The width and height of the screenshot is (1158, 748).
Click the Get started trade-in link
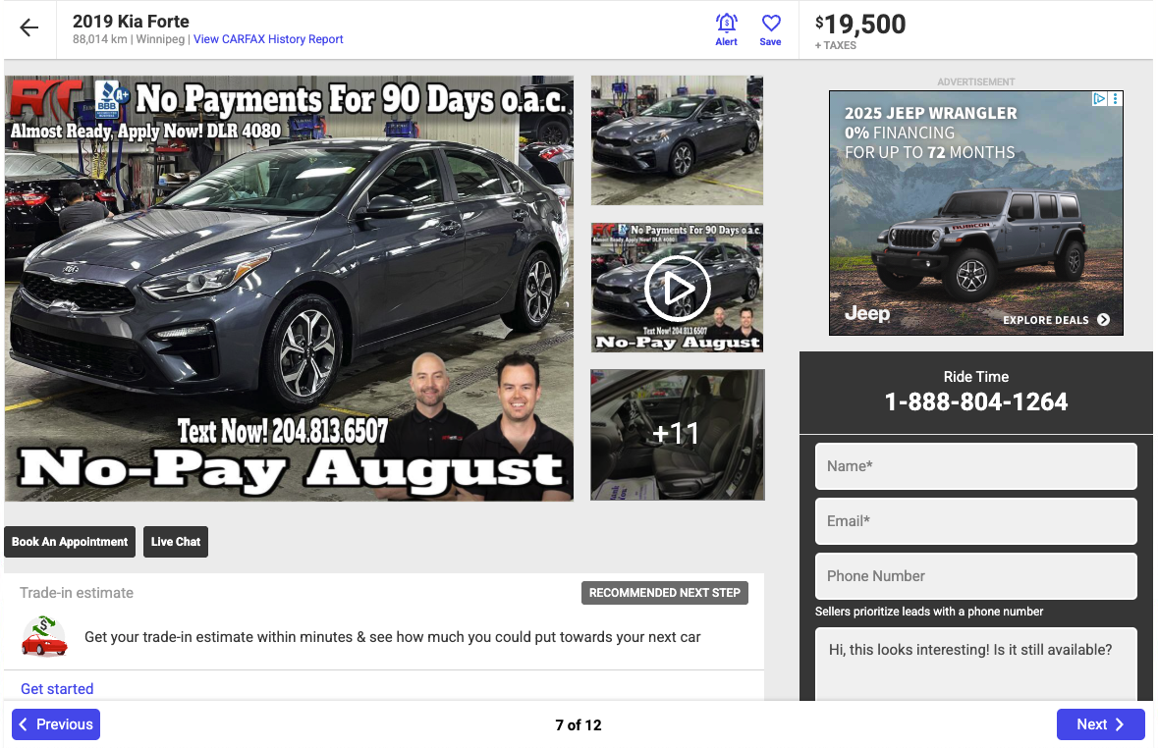(57, 689)
